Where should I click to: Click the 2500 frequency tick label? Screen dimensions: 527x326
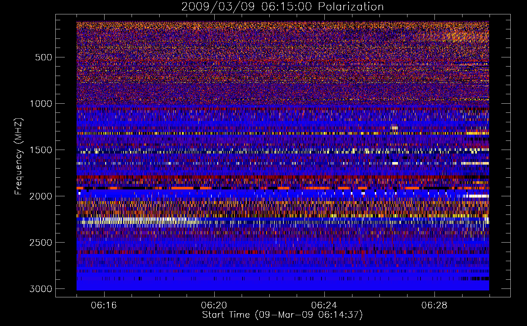point(41,243)
